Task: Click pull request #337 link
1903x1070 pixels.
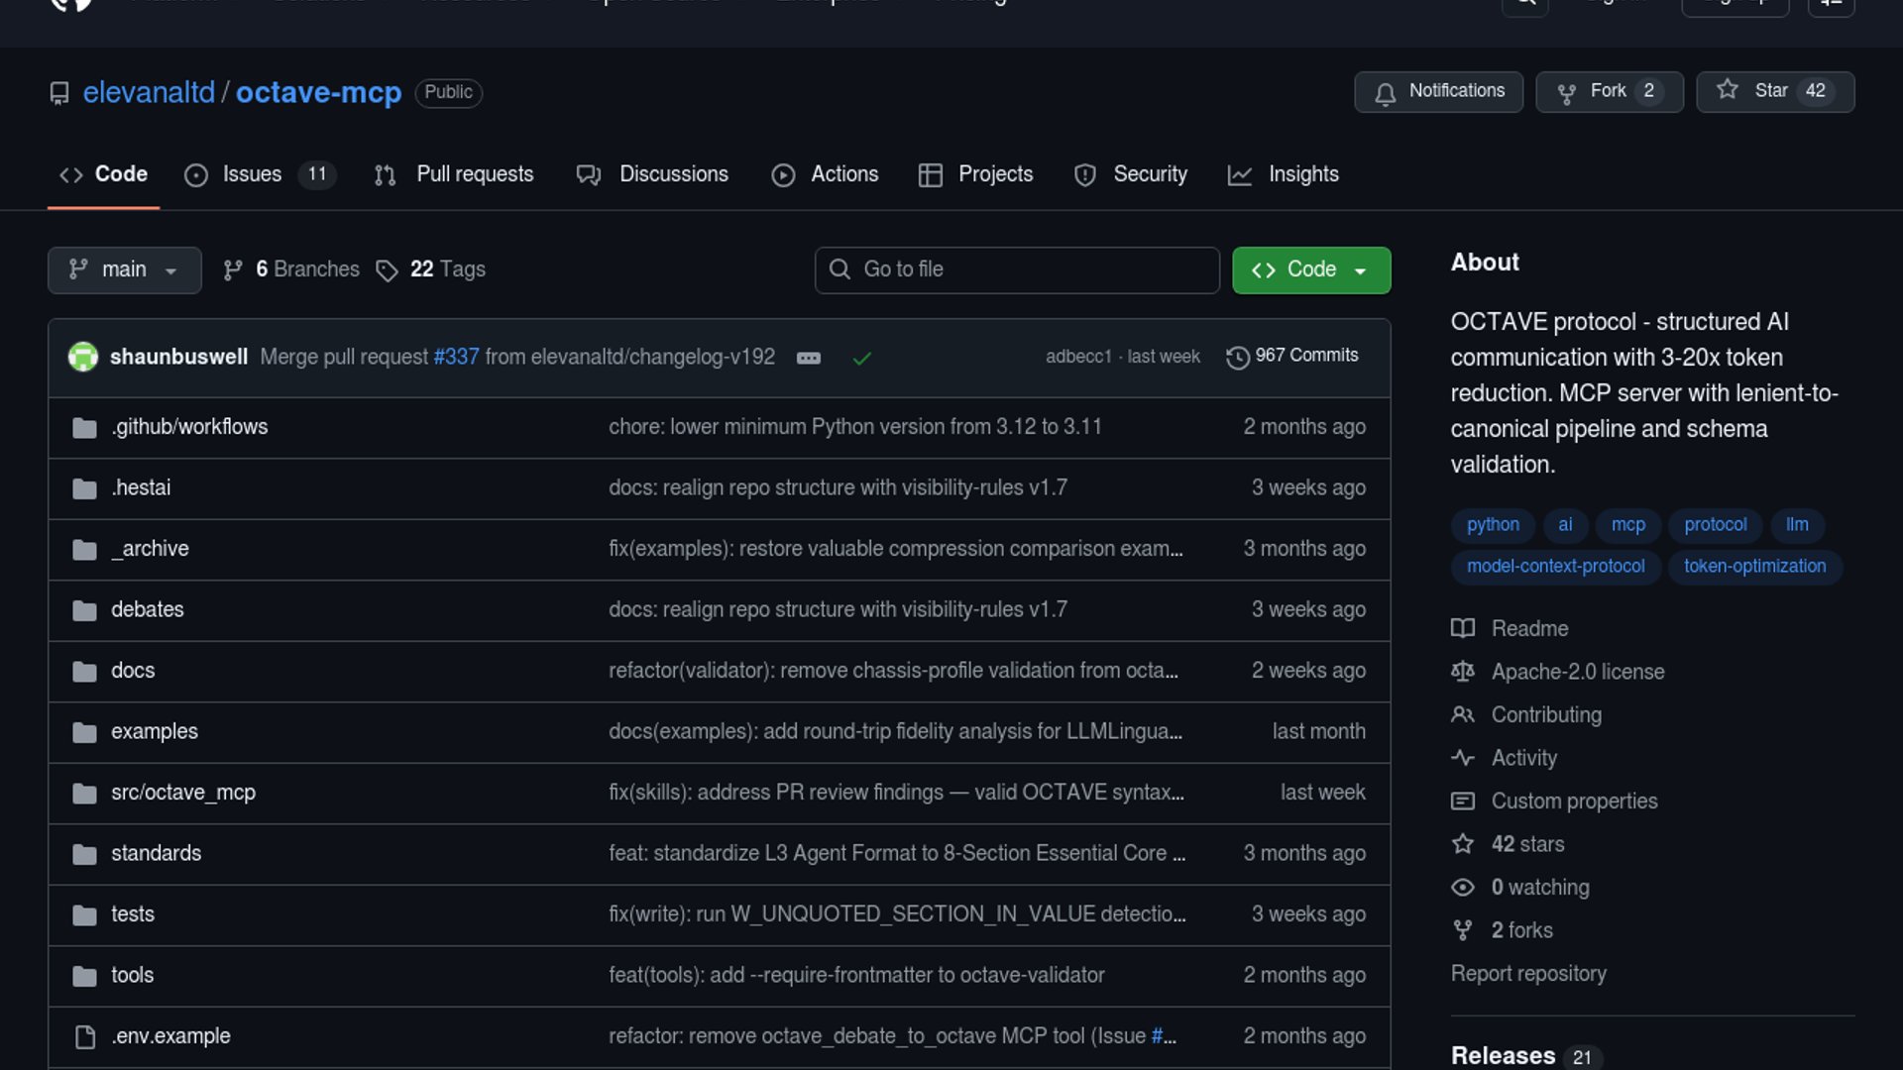Action: click(456, 357)
